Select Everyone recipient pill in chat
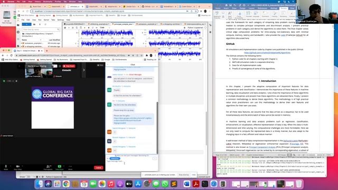This screenshot has height=190, width=338. click(x=115, y=158)
